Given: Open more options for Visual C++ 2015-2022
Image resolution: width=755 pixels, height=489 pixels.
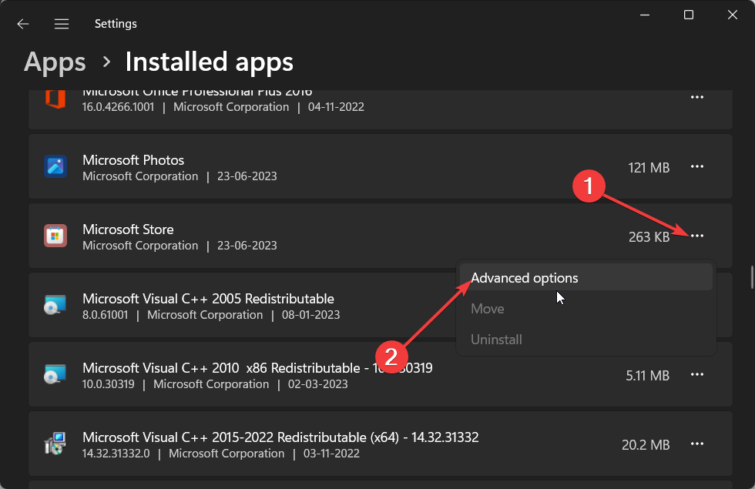Looking at the screenshot, I should (x=697, y=444).
